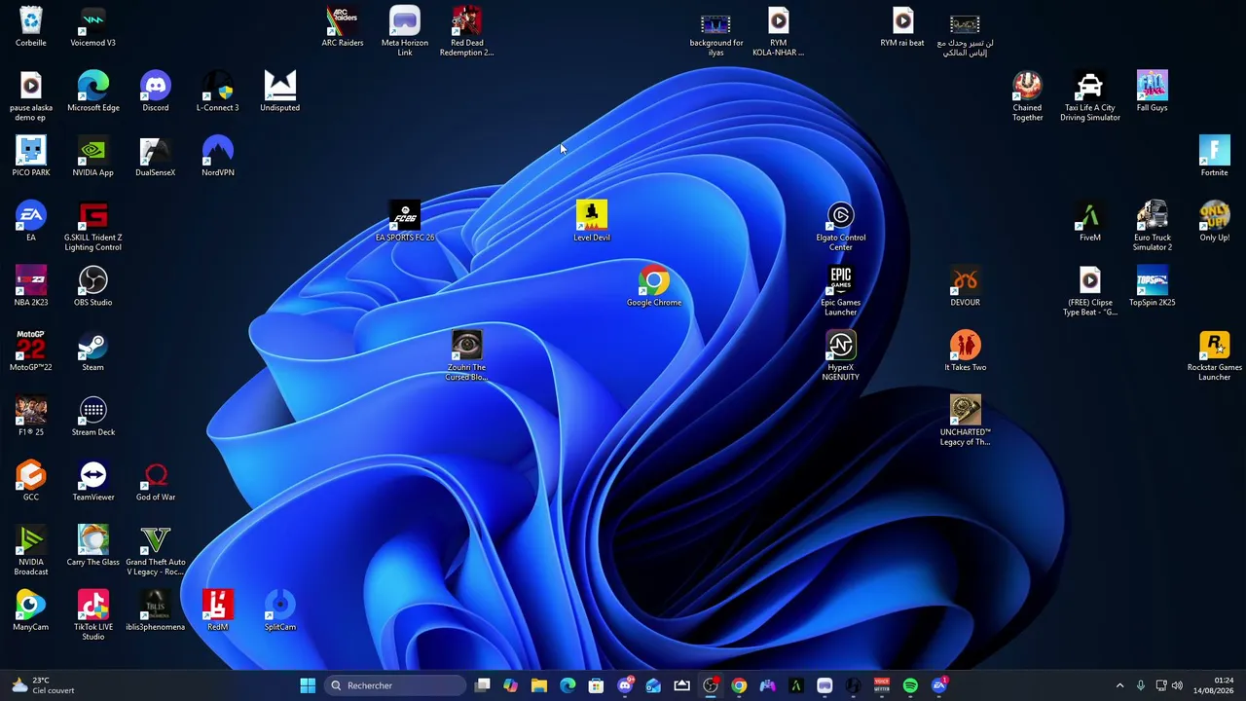Select the 'background for ilyas' file
The width and height of the screenshot is (1246, 701).
coord(716,32)
